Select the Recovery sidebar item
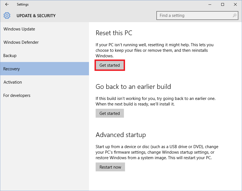The height and width of the screenshot is (191, 242). pyautogui.click(x=44, y=69)
